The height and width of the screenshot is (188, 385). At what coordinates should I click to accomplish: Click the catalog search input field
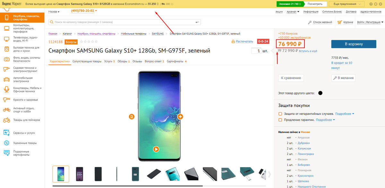tap(124, 22)
